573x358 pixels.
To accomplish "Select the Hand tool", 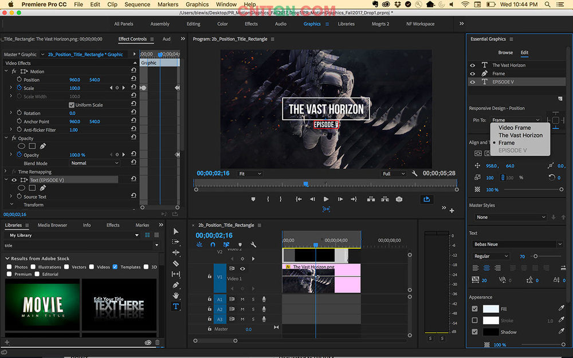I will (176, 296).
